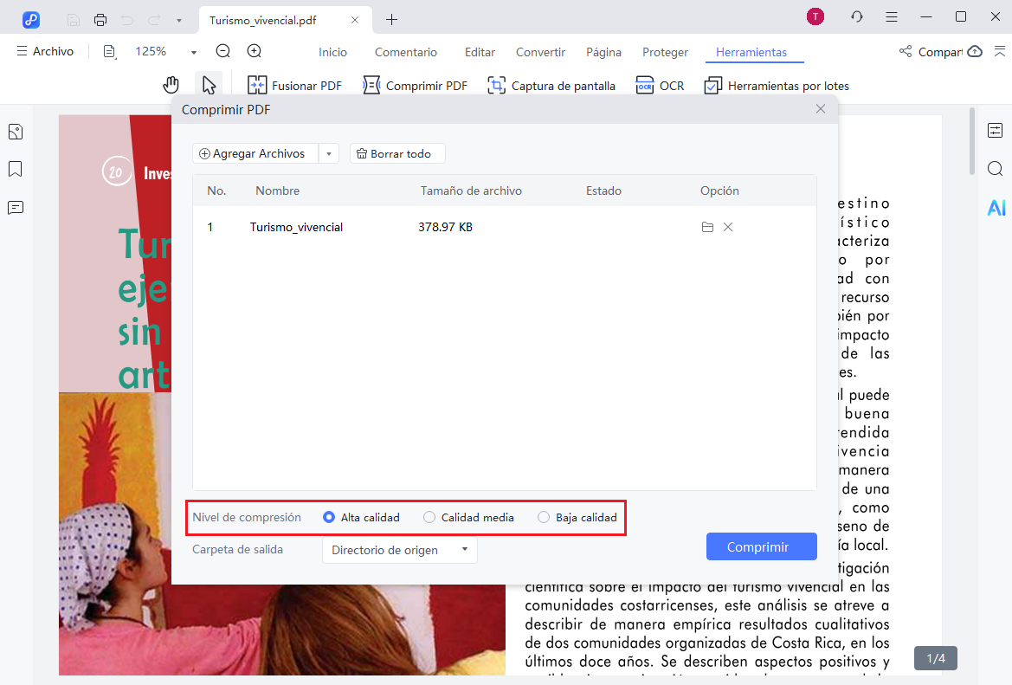Switch to the Página tab
This screenshot has width=1012, height=685.
603,52
